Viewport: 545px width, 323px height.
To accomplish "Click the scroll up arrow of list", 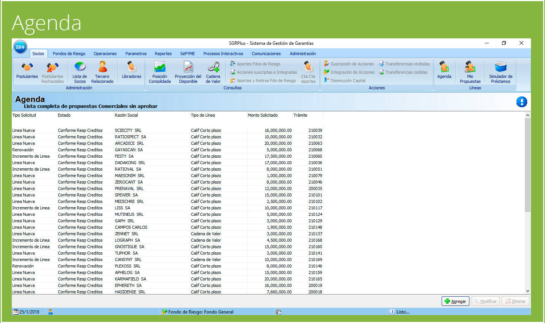I will pyautogui.click(x=528, y=115).
